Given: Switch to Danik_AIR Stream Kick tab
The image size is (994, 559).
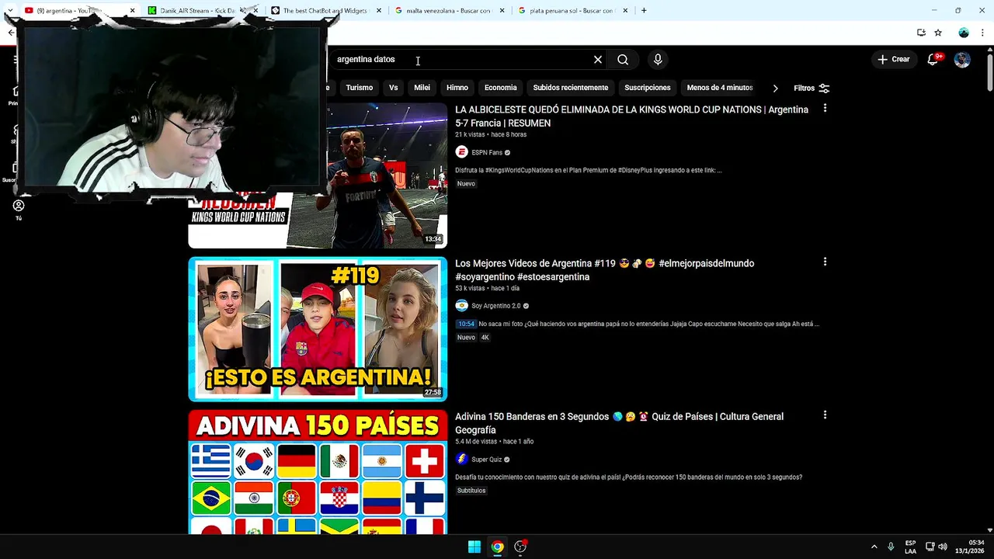Looking at the screenshot, I should [x=197, y=11].
